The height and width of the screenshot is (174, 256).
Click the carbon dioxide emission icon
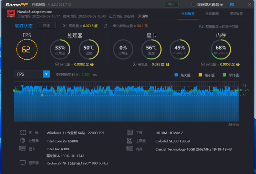click(106, 26)
